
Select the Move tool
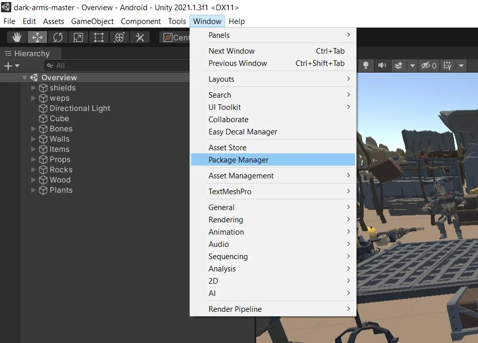[37, 37]
